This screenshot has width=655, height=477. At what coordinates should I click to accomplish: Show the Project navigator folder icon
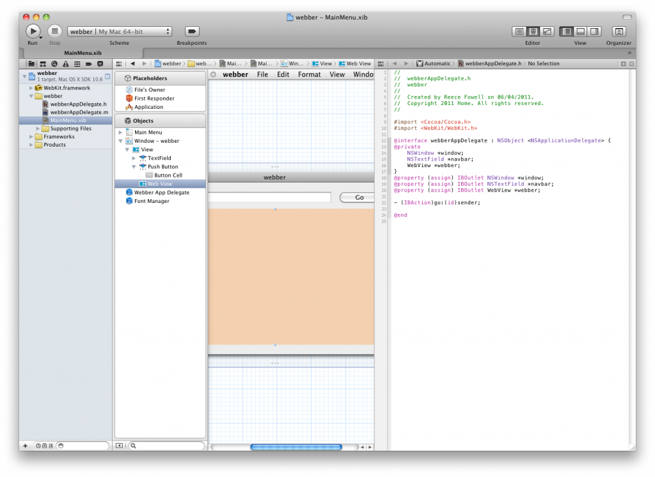click(x=31, y=64)
